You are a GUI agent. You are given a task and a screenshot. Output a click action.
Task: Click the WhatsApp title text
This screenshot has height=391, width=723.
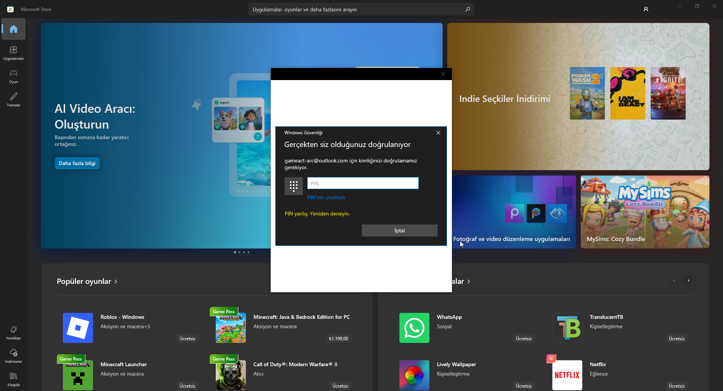449,317
